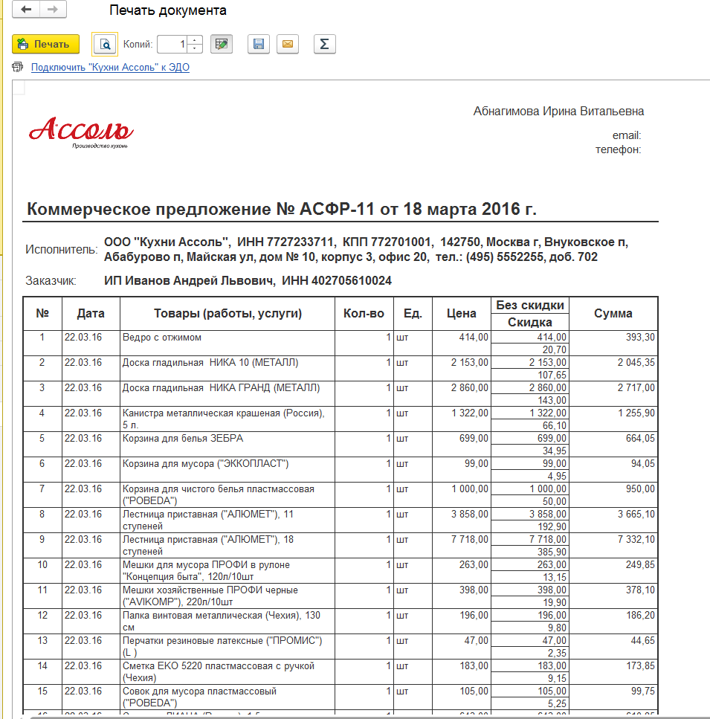Click the Копий number input field
The image size is (710, 719).
point(172,45)
